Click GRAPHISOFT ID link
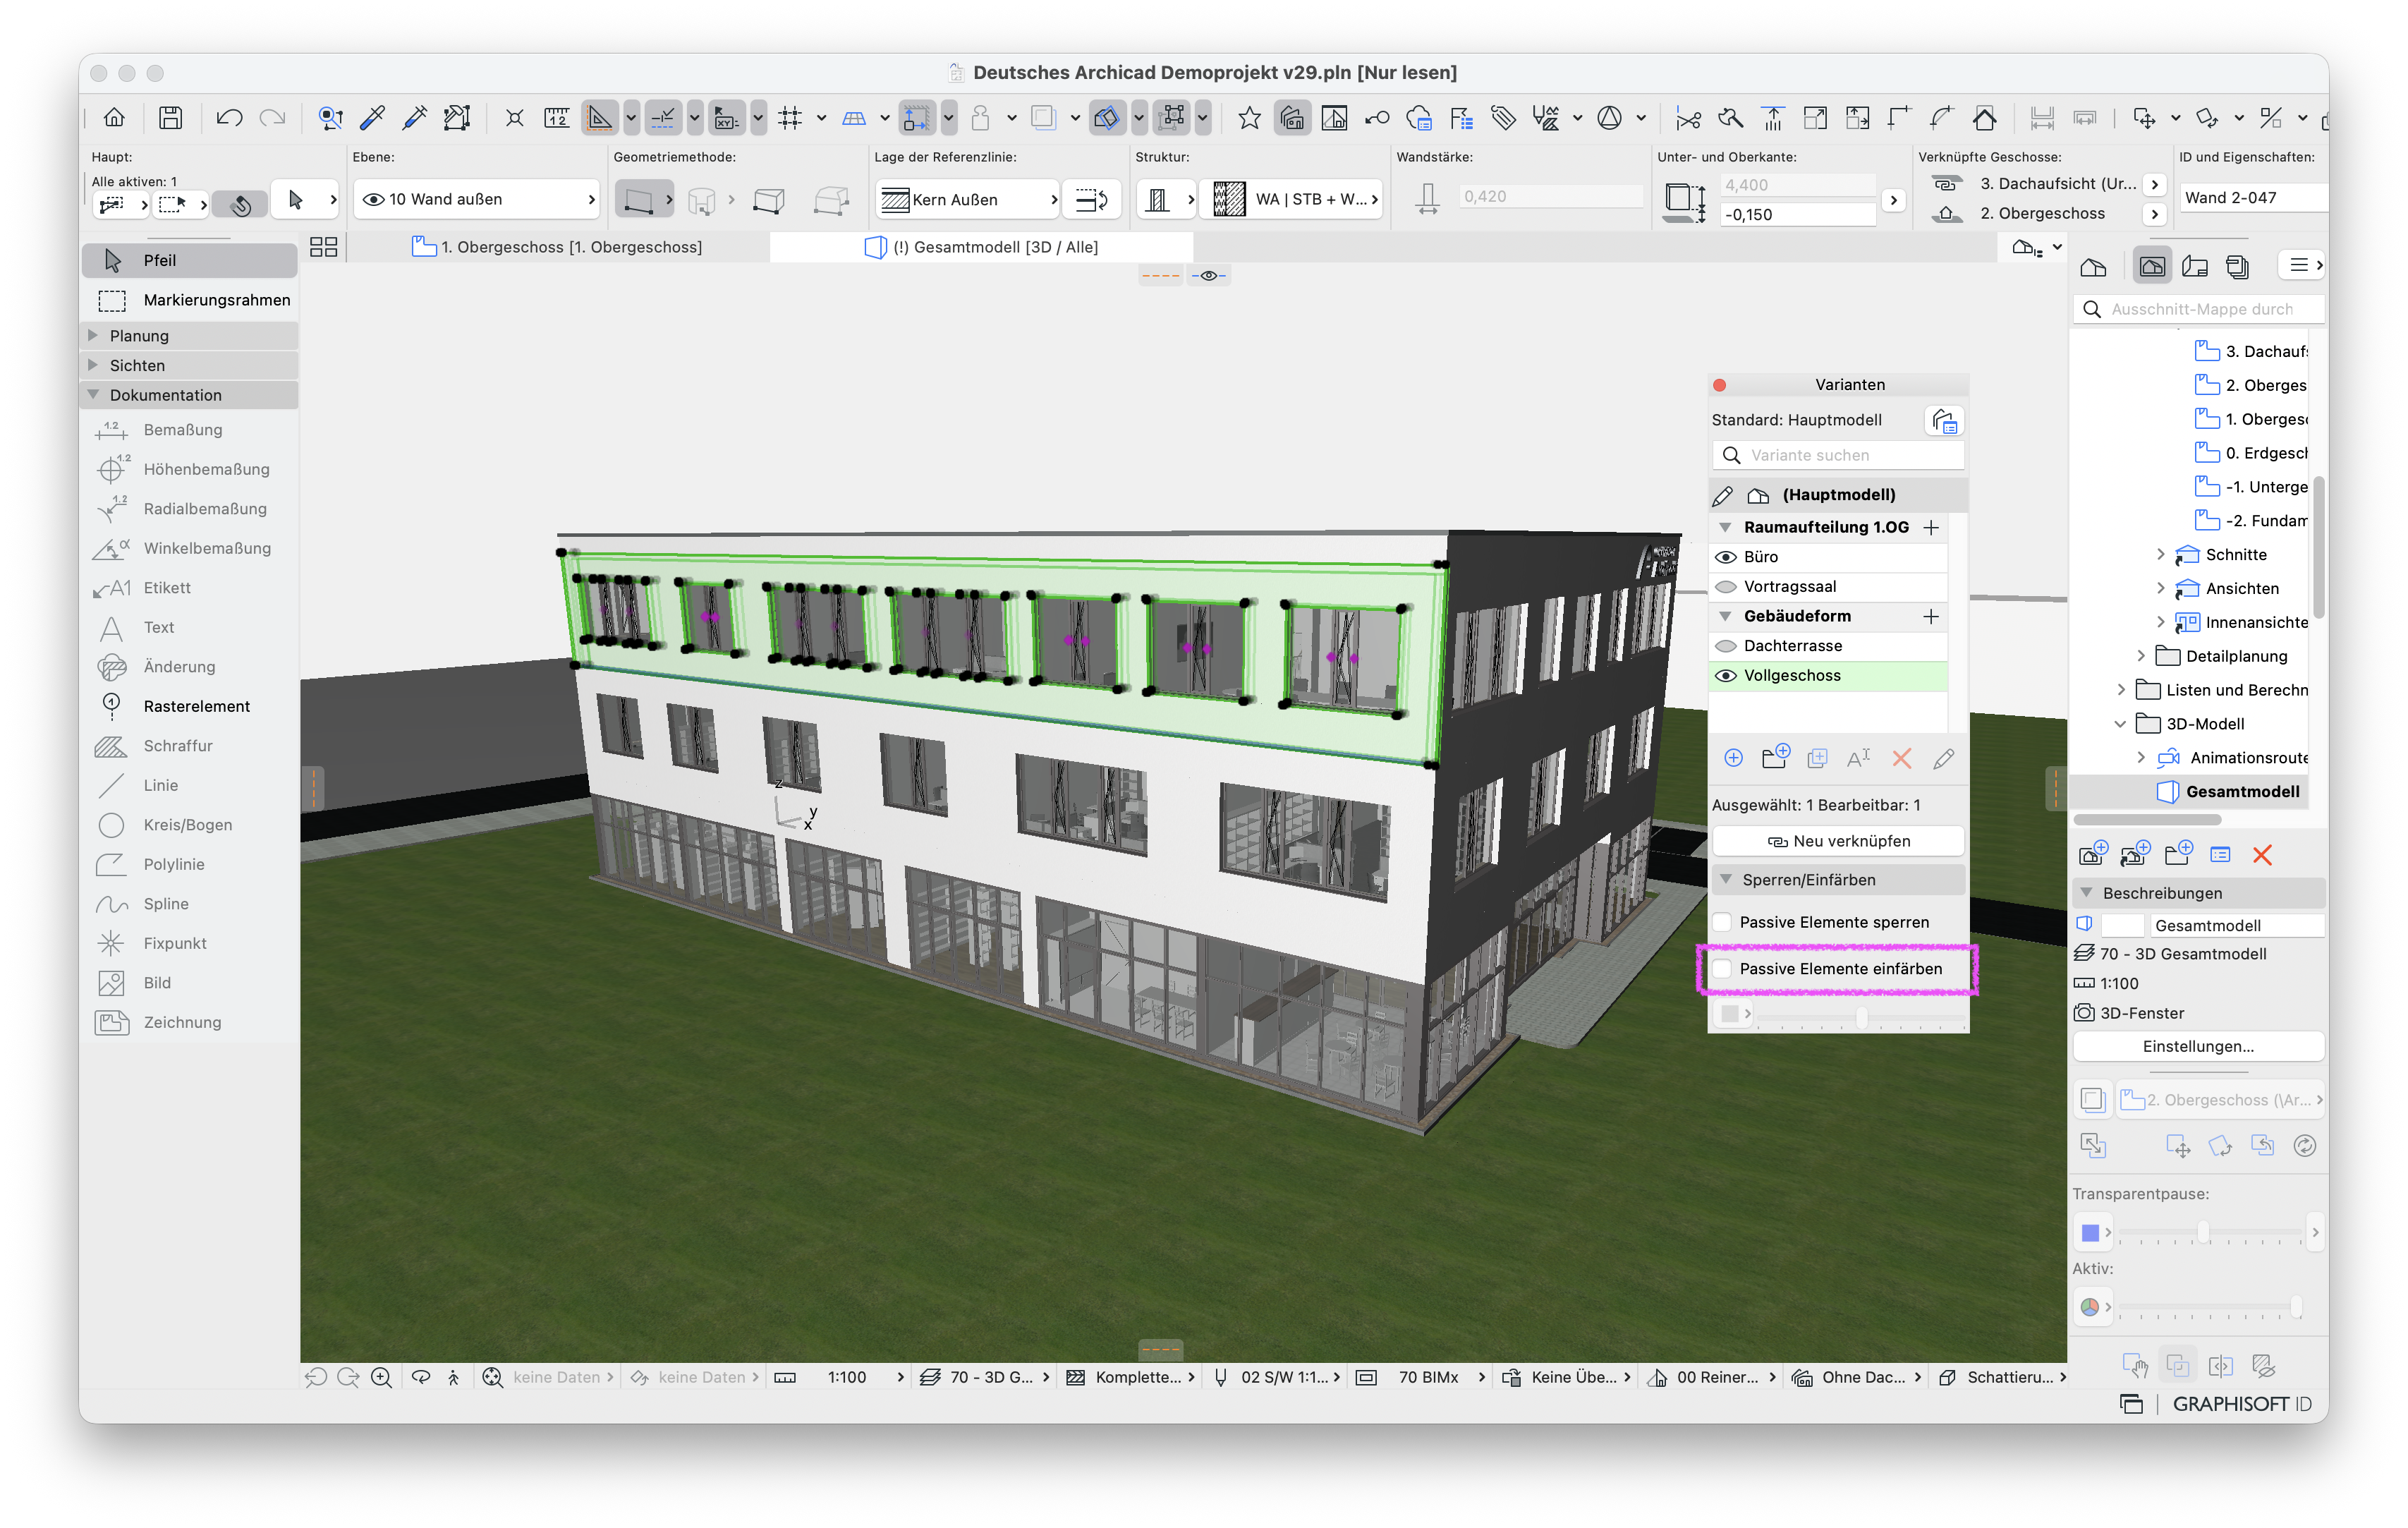The width and height of the screenshot is (2408, 1528). (x=2241, y=1404)
